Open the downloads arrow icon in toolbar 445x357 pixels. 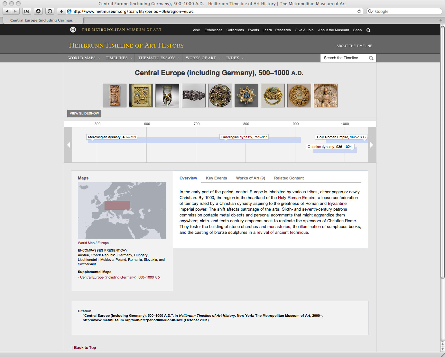[38, 11]
